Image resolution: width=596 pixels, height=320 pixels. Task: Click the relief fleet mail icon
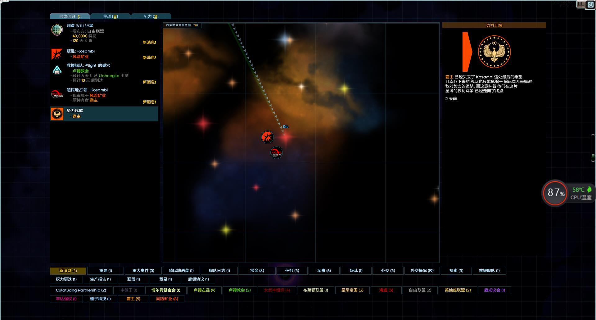[57, 70]
